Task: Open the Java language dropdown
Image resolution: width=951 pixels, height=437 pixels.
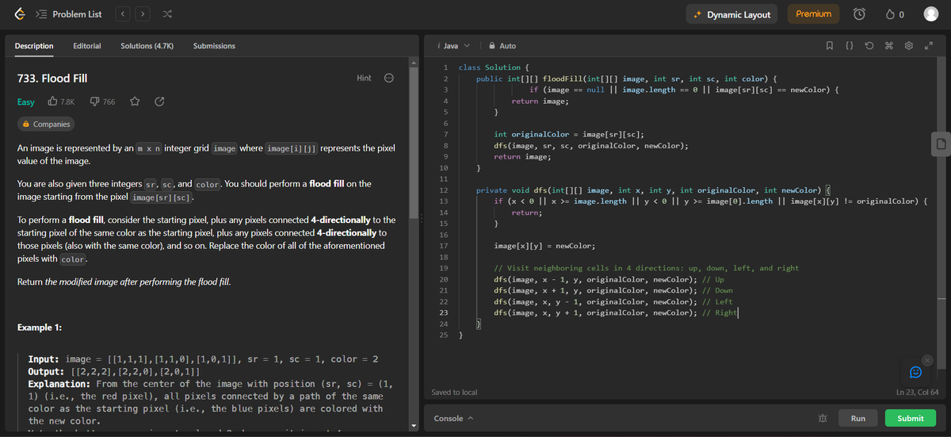Action: click(x=453, y=46)
